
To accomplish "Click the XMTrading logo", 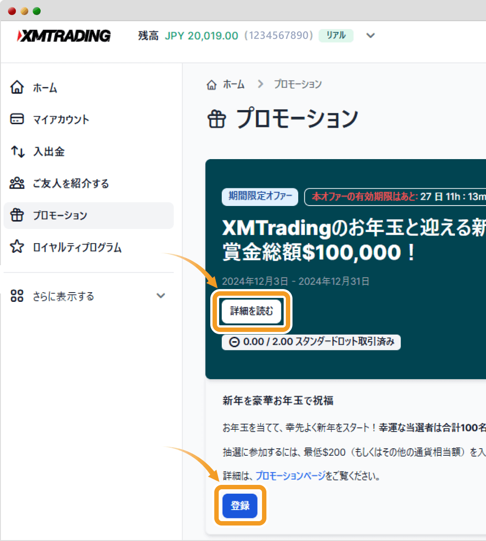I will pos(64,36).
